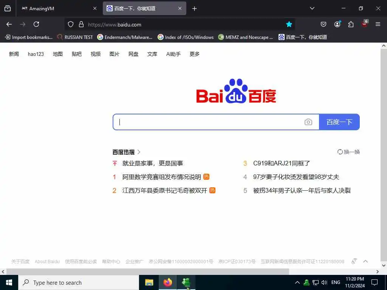Open 文库 in top nav
This screenshot has height=290, width=387.
pyautogui.click(x=152, y=54)
